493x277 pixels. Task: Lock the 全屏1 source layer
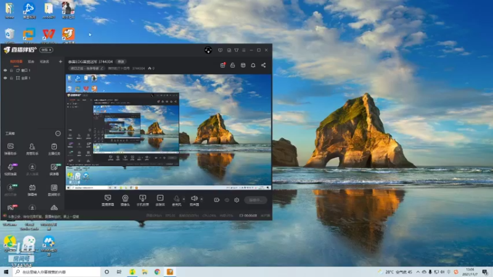click(x=11, y=78)
